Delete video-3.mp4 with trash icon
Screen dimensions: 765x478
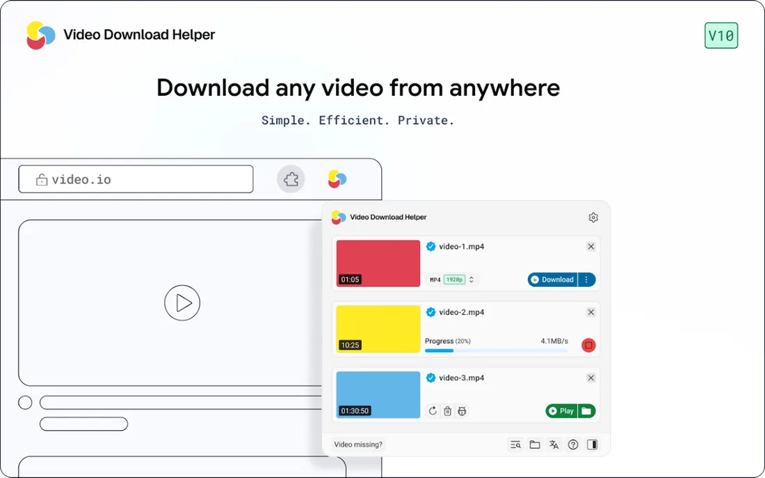[447, 411]
